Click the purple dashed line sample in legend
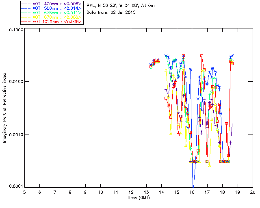Image resolution: width=260 pixels, height=208 pixels. pyautogui.click(x=26, y=4)
